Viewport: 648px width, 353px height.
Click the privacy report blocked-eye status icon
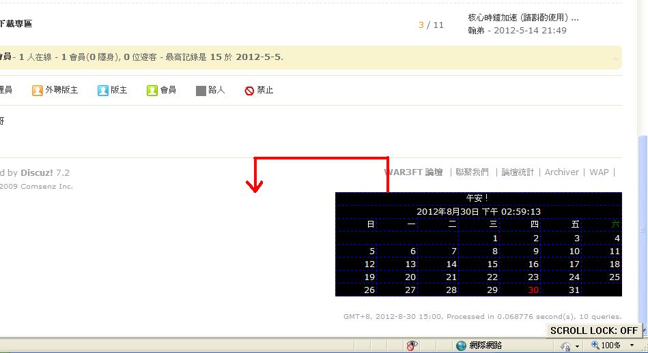(x=412, y=346)
